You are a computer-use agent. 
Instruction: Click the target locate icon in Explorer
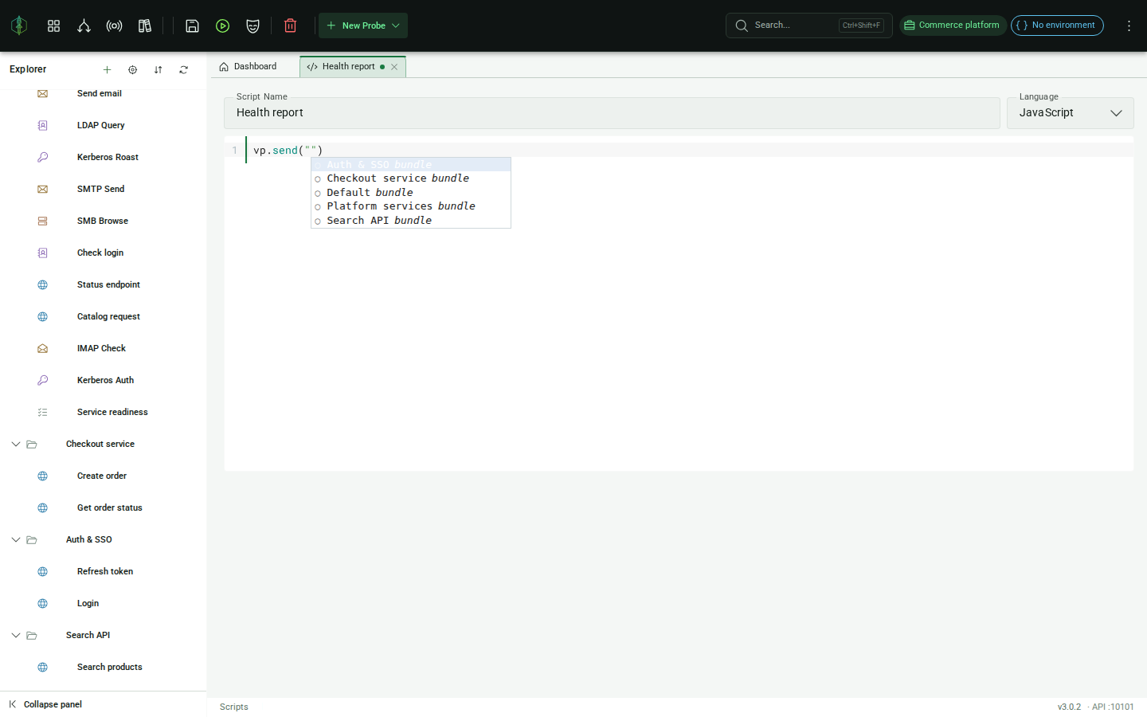point(132,69)
